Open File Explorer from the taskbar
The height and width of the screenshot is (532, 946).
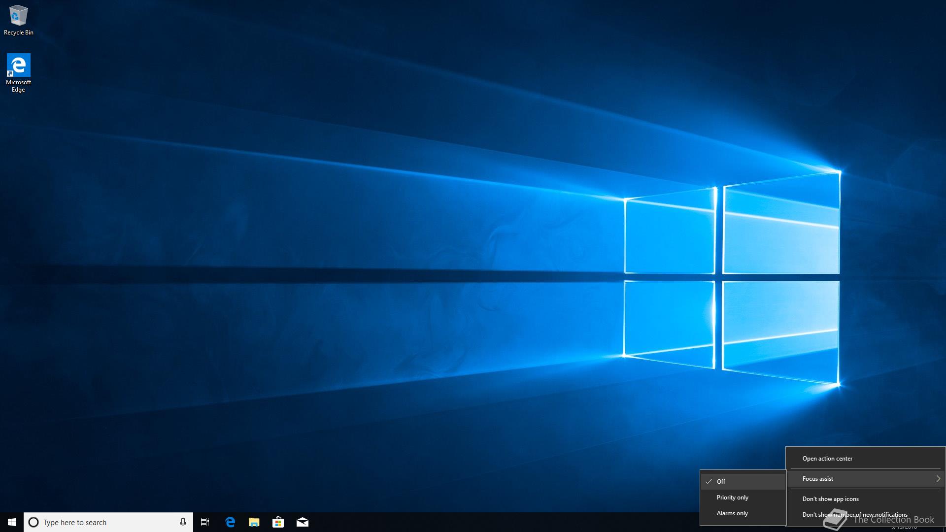(254, 522)
